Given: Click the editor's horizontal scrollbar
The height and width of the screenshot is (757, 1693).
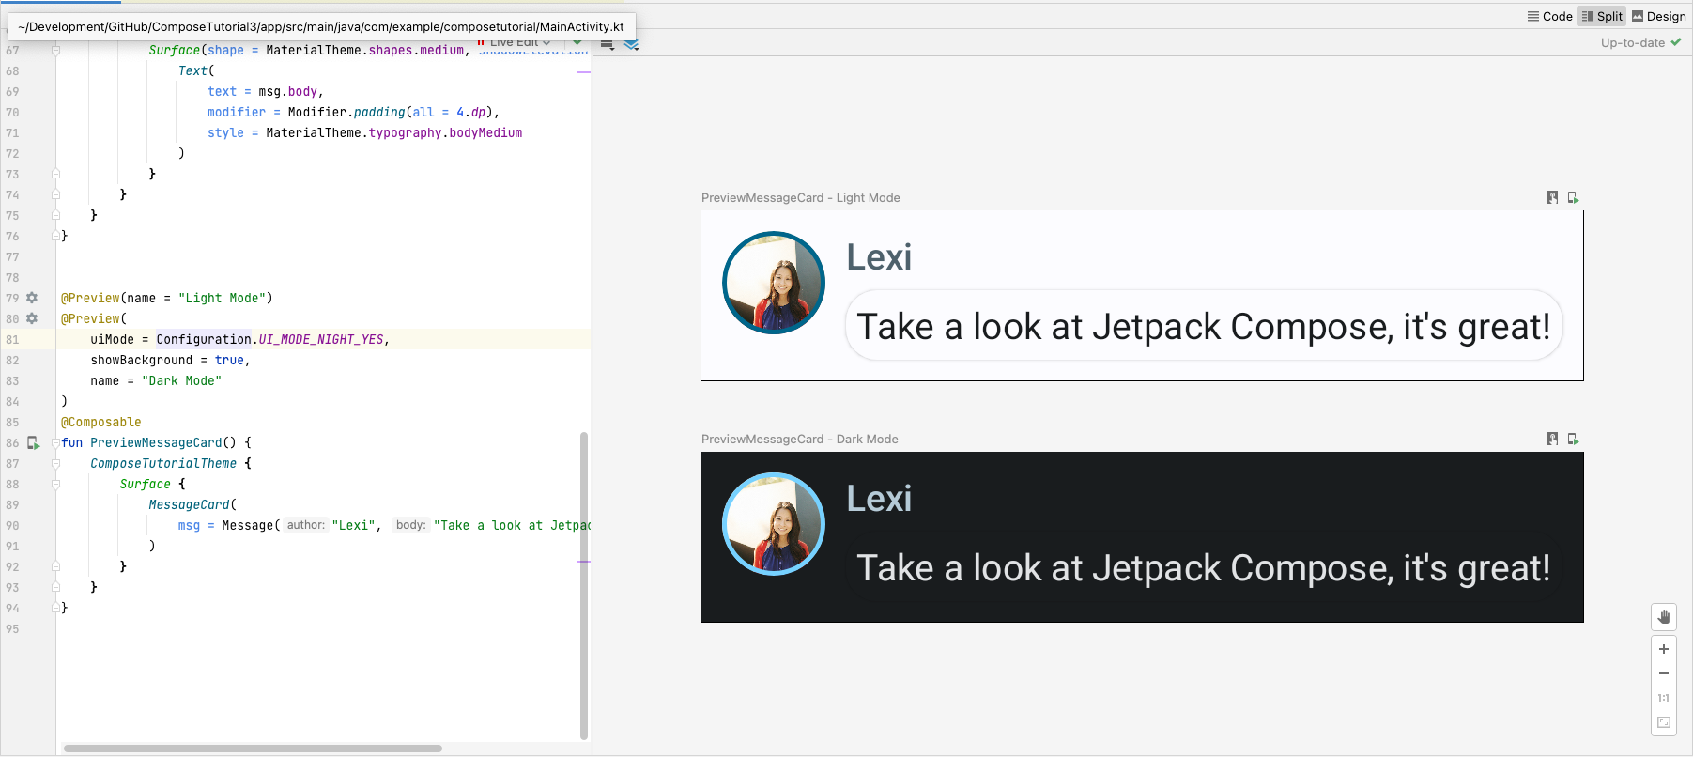Looking at the screenshot, I should click(x=253, y=749).
